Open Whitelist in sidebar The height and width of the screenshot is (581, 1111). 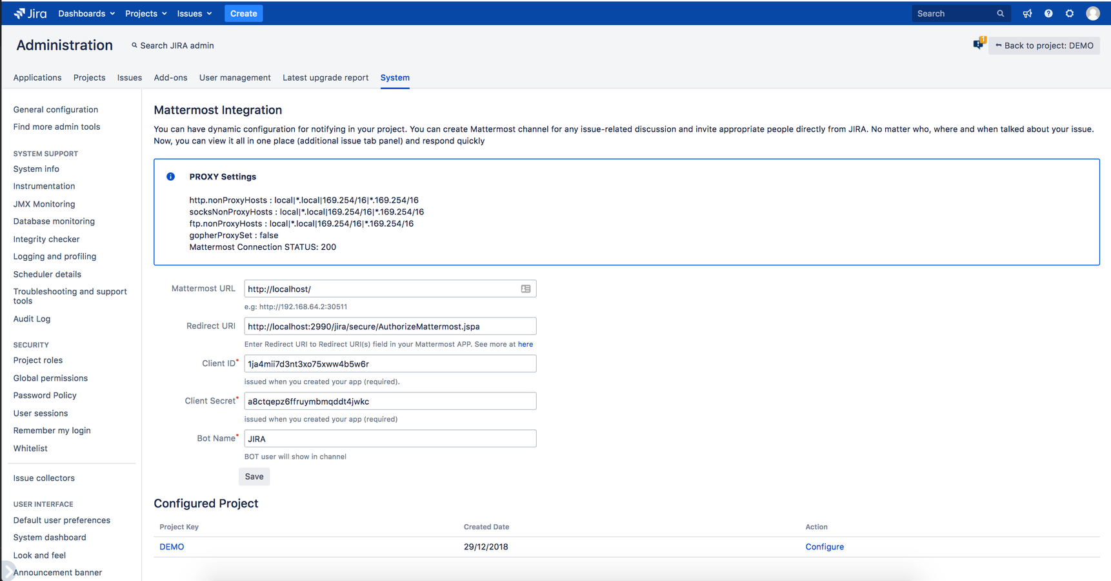point(30,449)
